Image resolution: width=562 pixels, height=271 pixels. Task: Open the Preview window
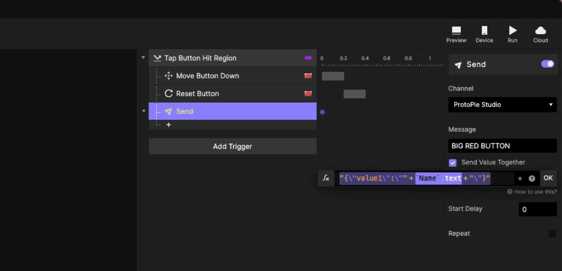[x=456, y=34]
